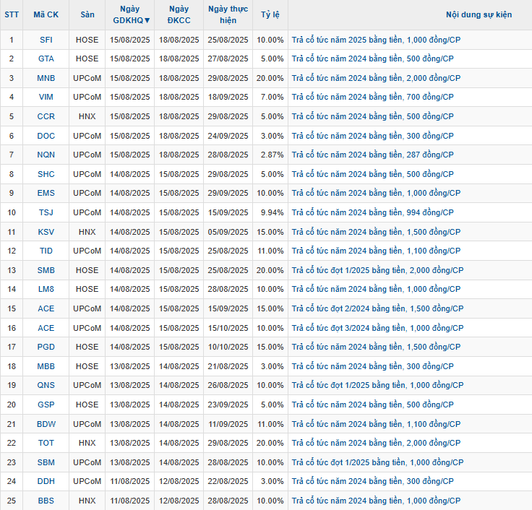Open the QNS ticker link

(x=46, y=385)
